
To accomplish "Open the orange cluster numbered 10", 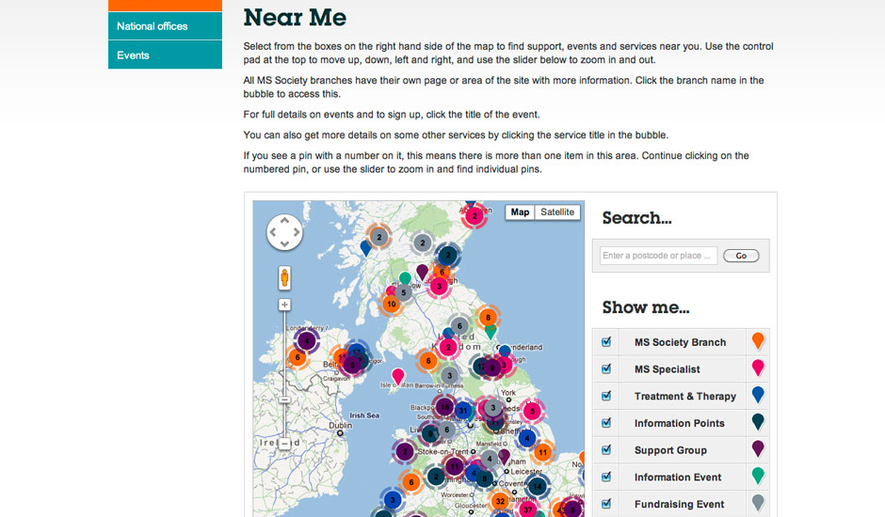I will point(391,304).
